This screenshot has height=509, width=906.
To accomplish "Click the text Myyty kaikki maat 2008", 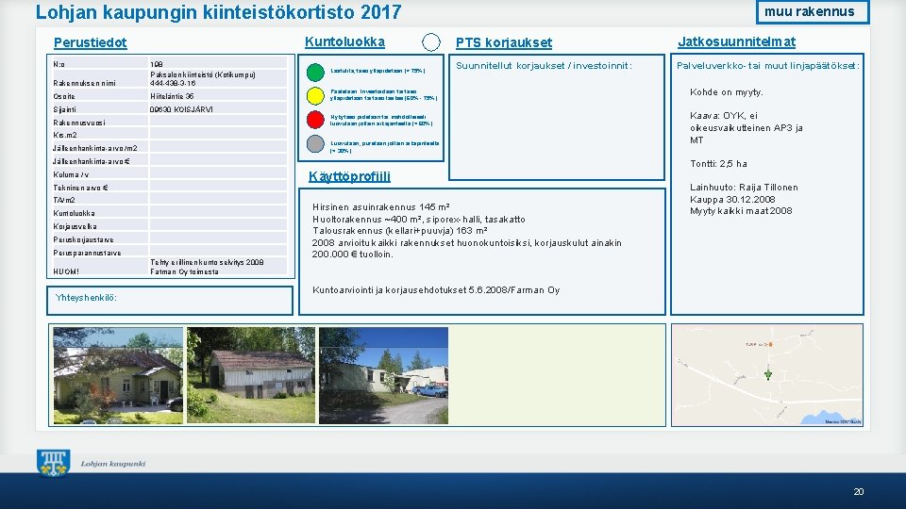I will 741,211.
